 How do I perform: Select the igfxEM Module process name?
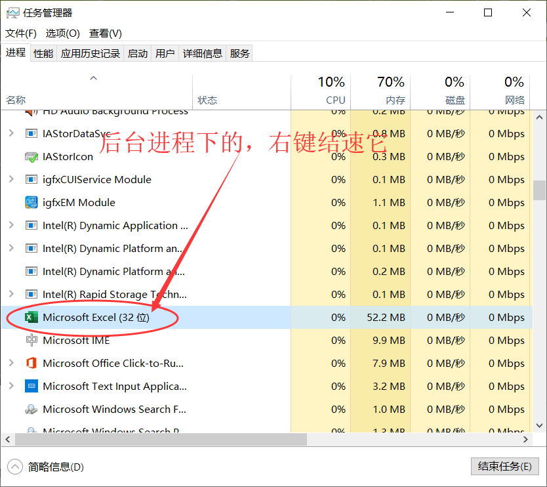click(79, 203)
